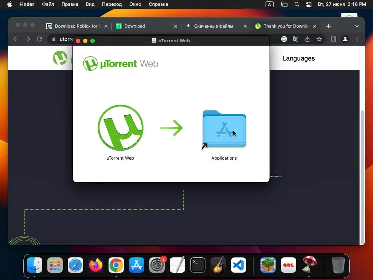Close the Download Roblox tab
Viewport: 373px width, 280px height.
(x=106, y=26)
